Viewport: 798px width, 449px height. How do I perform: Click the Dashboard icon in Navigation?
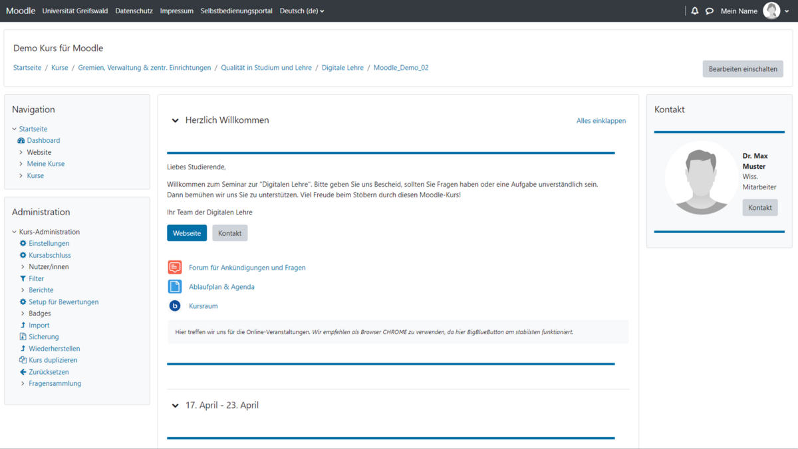tap(22, 140)
